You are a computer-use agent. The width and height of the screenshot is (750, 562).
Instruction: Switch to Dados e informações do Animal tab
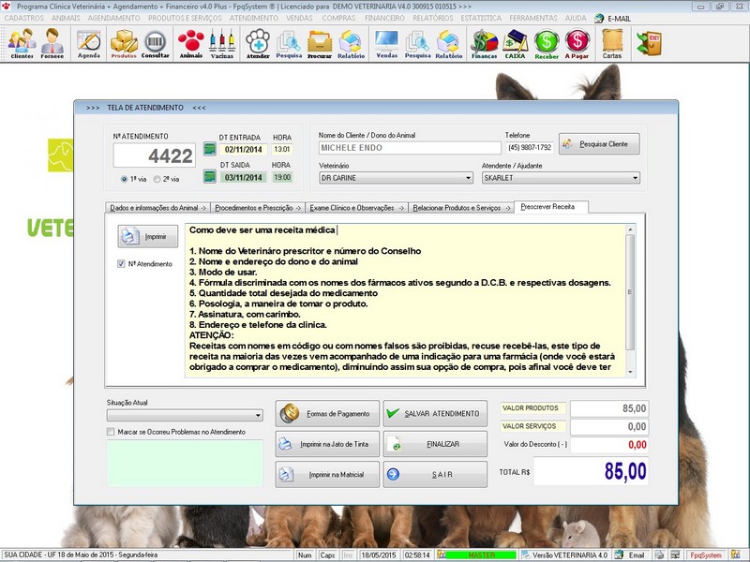(x=157, y=208)
